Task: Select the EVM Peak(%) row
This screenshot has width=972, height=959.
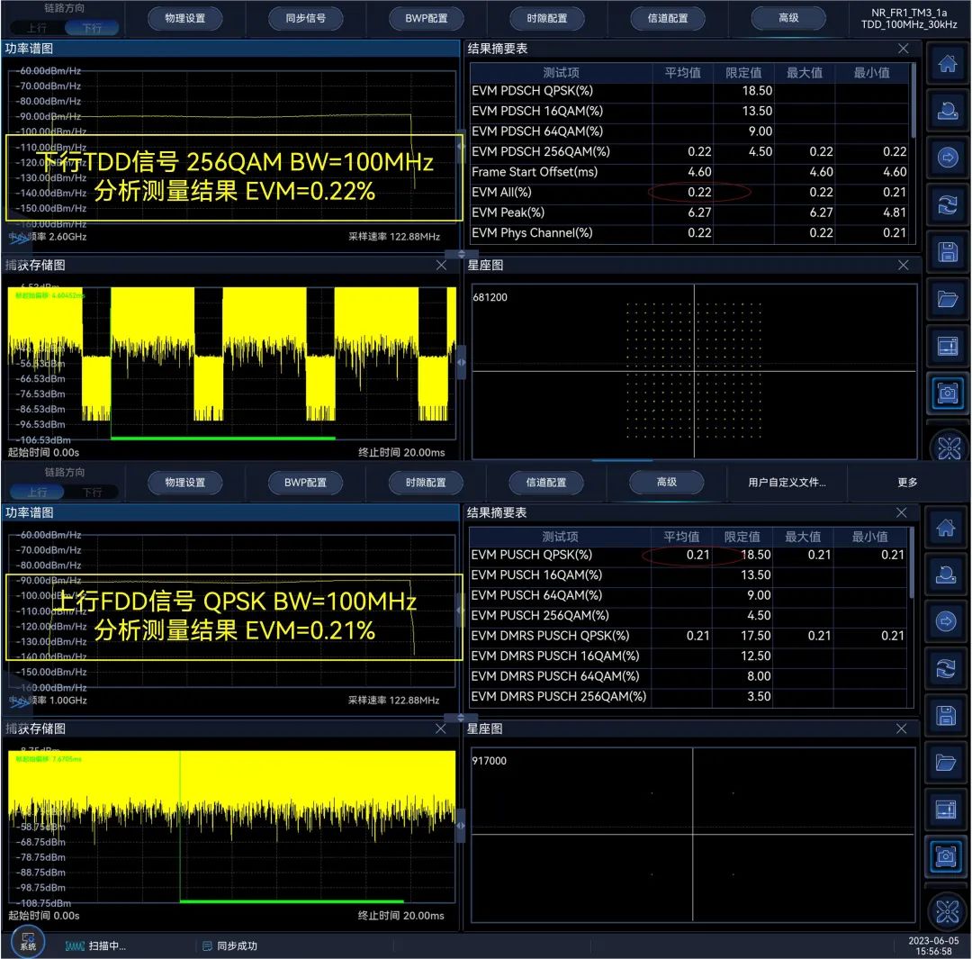Action: (x=689, y=213)
